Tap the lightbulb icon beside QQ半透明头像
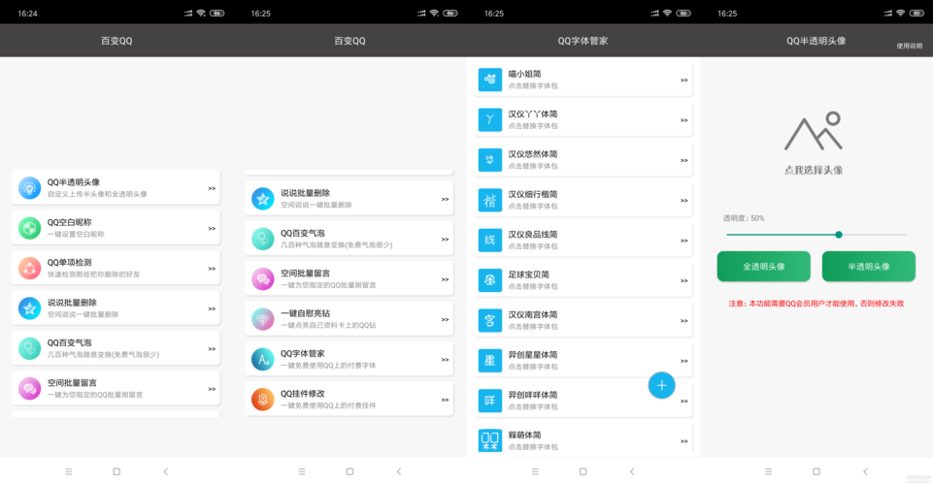933x485 pixels. tap(29, 188)
